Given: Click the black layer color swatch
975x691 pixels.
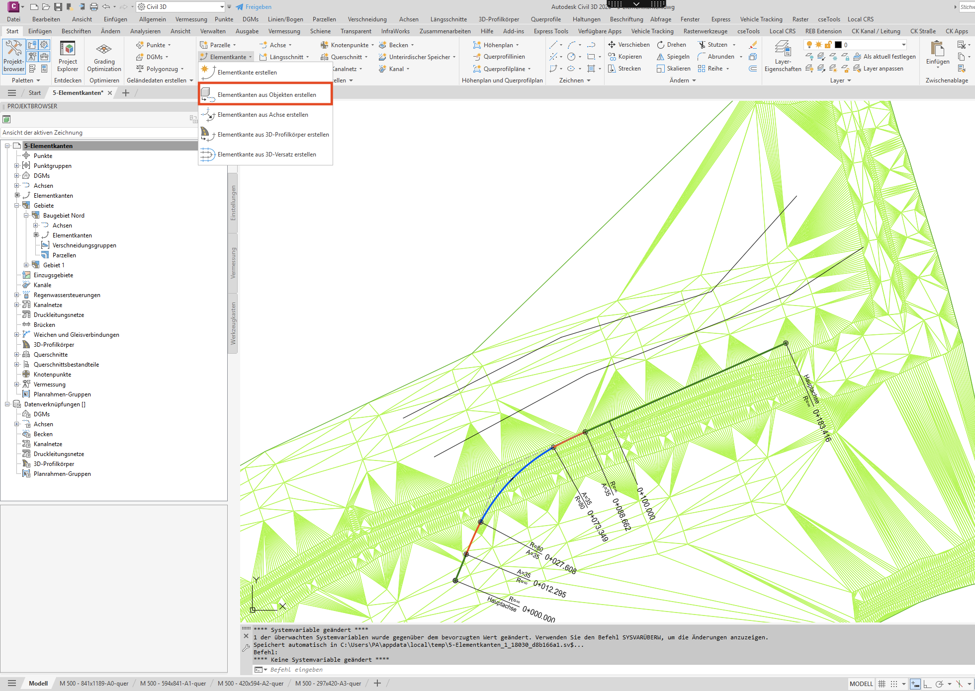Looking at the screenshot, I should [838, 45].
